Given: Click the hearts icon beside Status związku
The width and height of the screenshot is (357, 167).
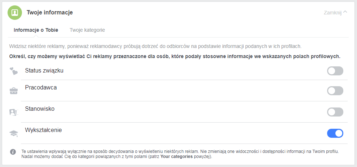Looking at the screenshot, I should click(x=14, y=71).
